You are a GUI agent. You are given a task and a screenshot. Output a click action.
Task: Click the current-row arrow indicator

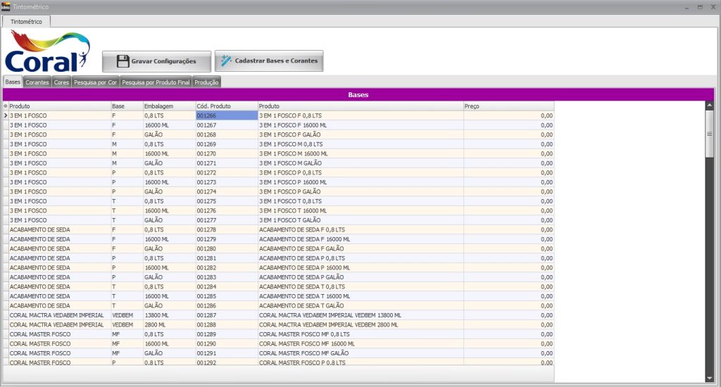point(6,115)
